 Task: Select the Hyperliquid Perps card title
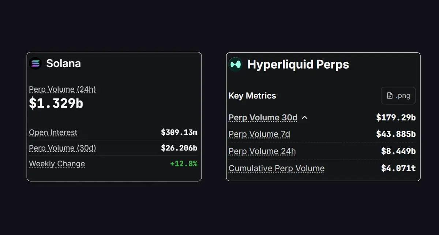click(298, 65)
